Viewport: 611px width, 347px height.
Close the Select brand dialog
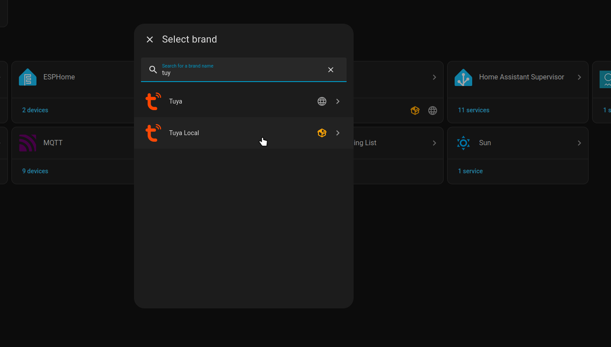[150, 39]
